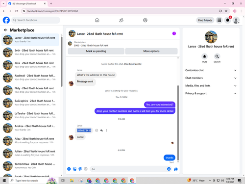This screenshot has height=184, width=245.
Task: Choose a GIF in the composer
Action: coord(86,169)
